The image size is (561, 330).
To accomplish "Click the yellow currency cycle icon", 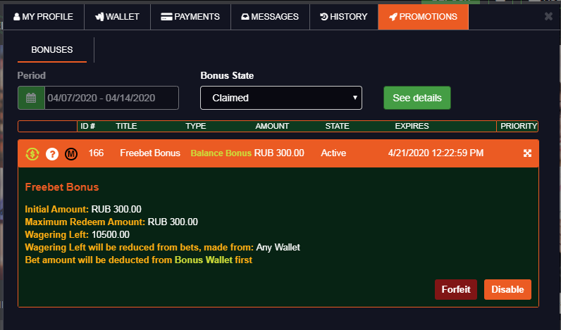I will (x=32, y=153).
